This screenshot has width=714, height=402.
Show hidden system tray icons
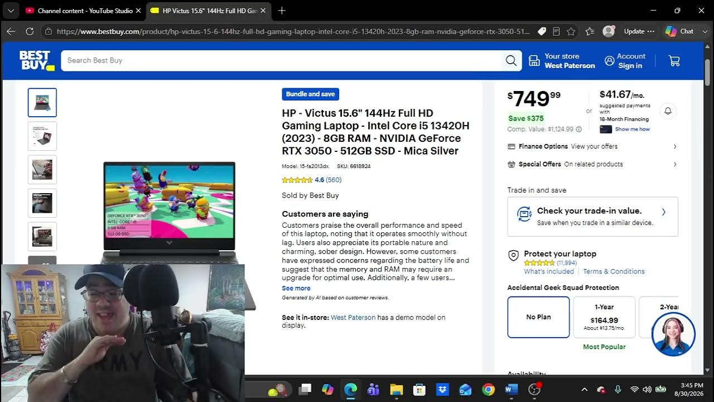coord(584,390)
